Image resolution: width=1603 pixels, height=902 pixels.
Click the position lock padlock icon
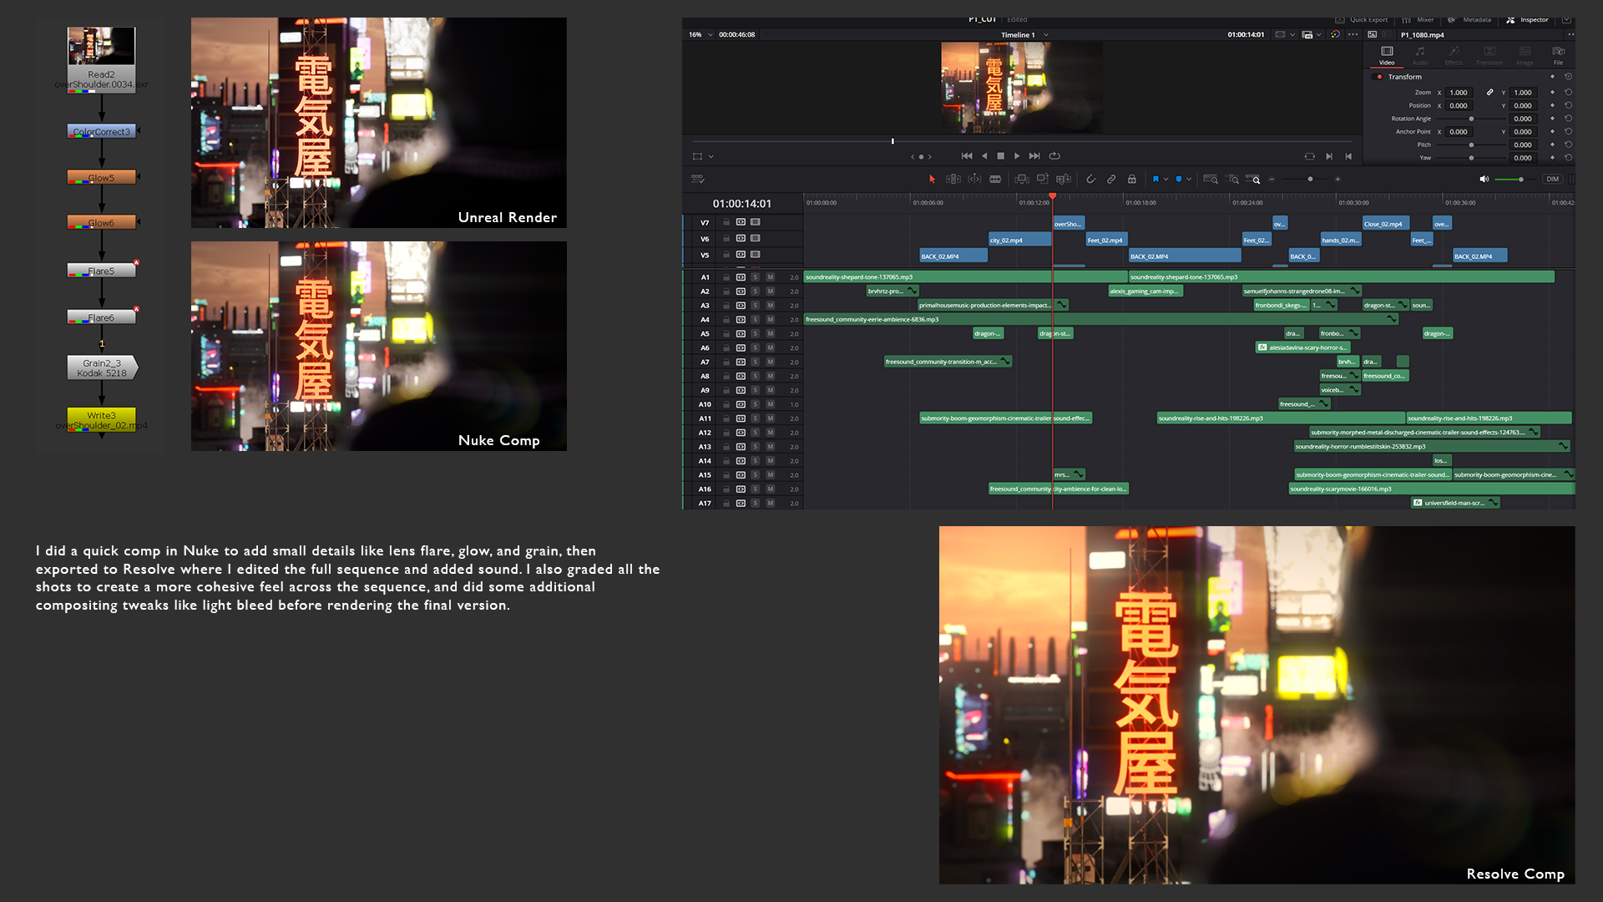(1132, 180)
